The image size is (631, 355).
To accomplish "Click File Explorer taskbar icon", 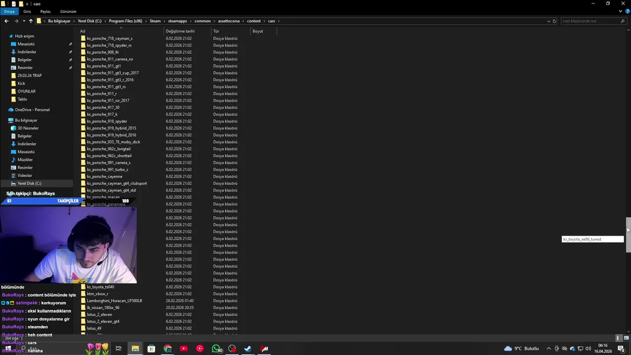I will tap(135, 349).
